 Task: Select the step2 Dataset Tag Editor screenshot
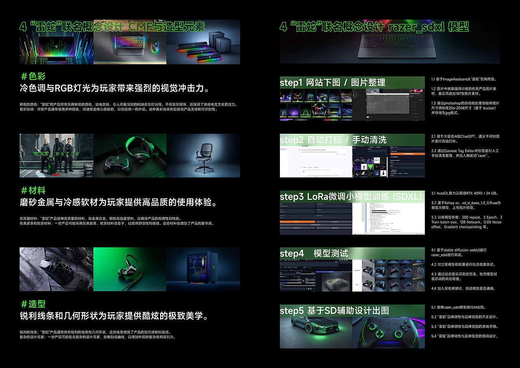click(x=389, y=162)
